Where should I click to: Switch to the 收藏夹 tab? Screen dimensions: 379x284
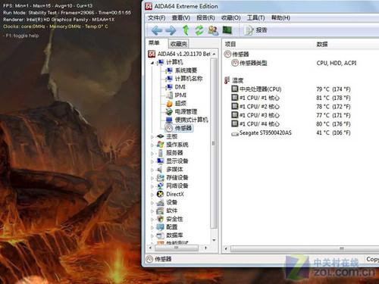[178, 44]
